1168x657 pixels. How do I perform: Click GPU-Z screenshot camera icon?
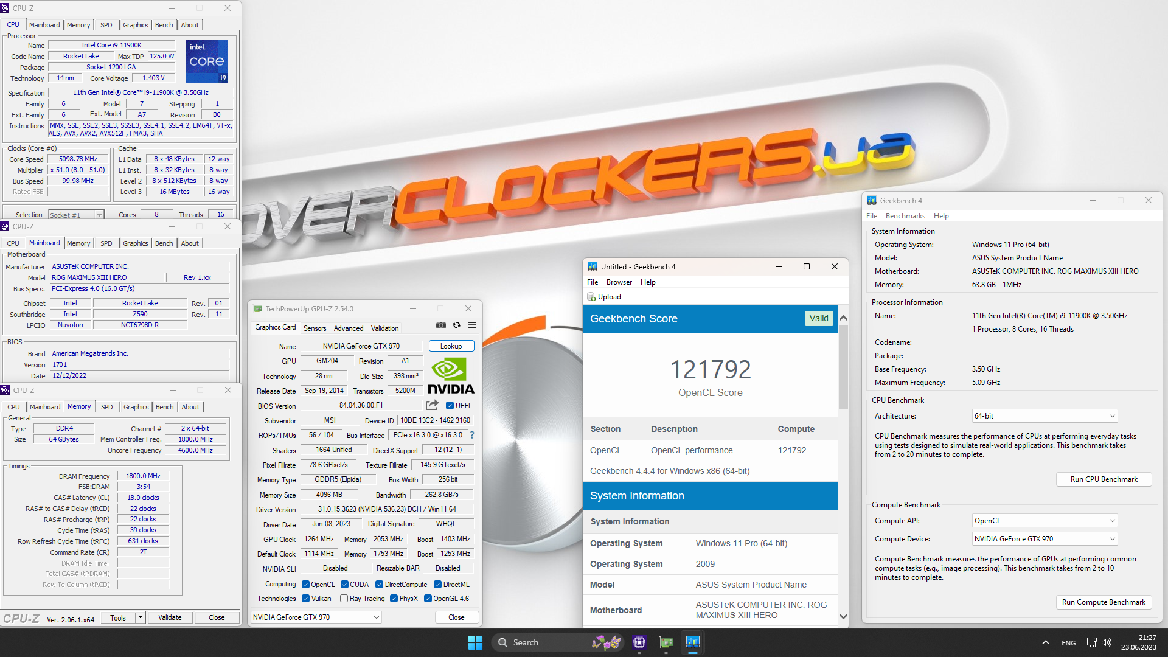click(441, 325)
